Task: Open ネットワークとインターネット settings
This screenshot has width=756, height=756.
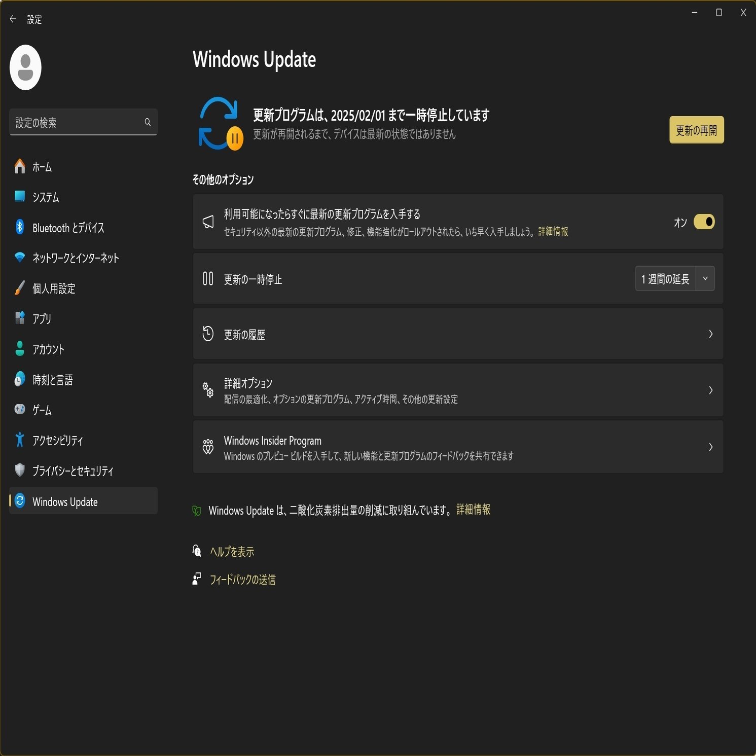Action: [x=75, y=258]
